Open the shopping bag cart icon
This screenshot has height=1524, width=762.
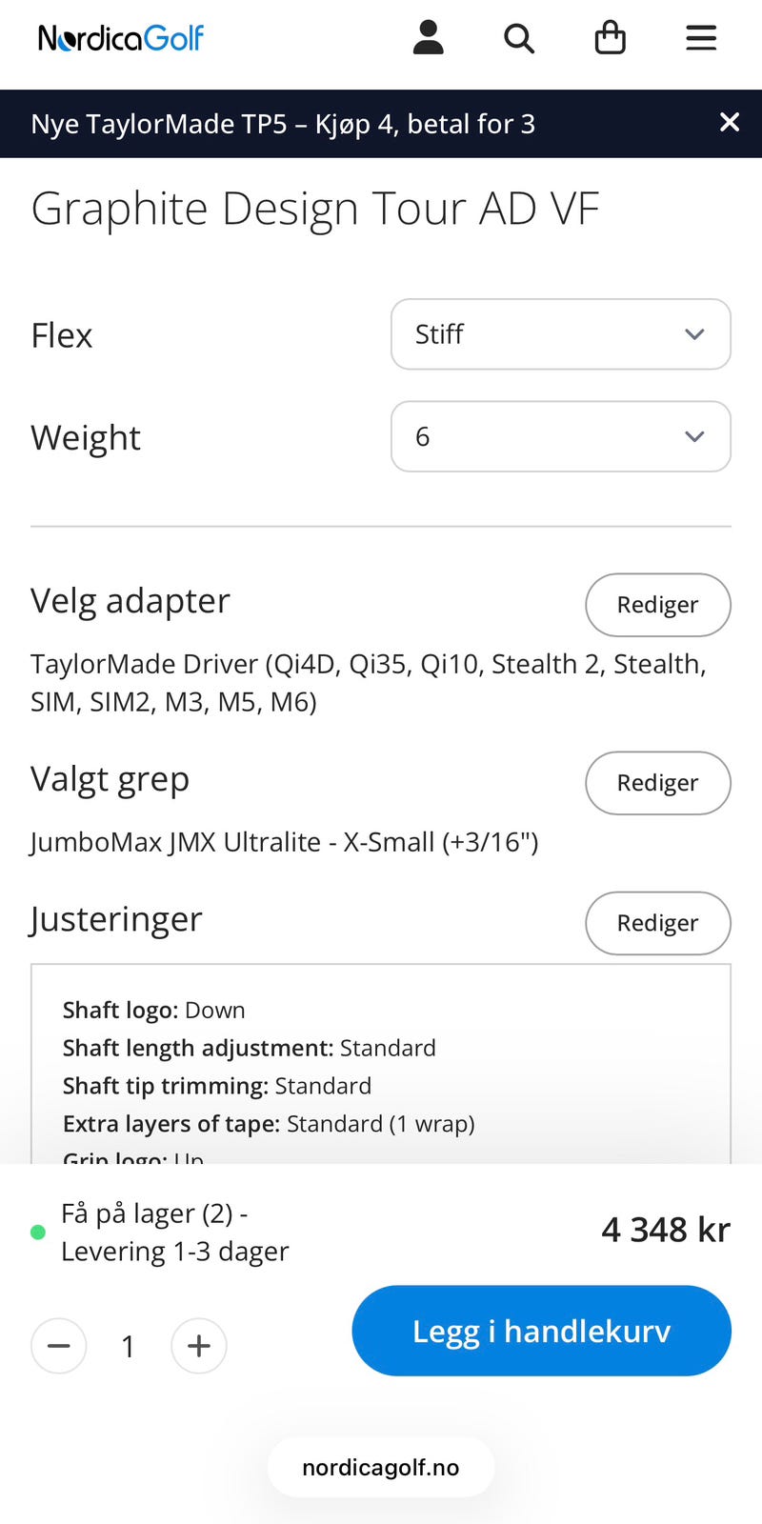(610, 38)
